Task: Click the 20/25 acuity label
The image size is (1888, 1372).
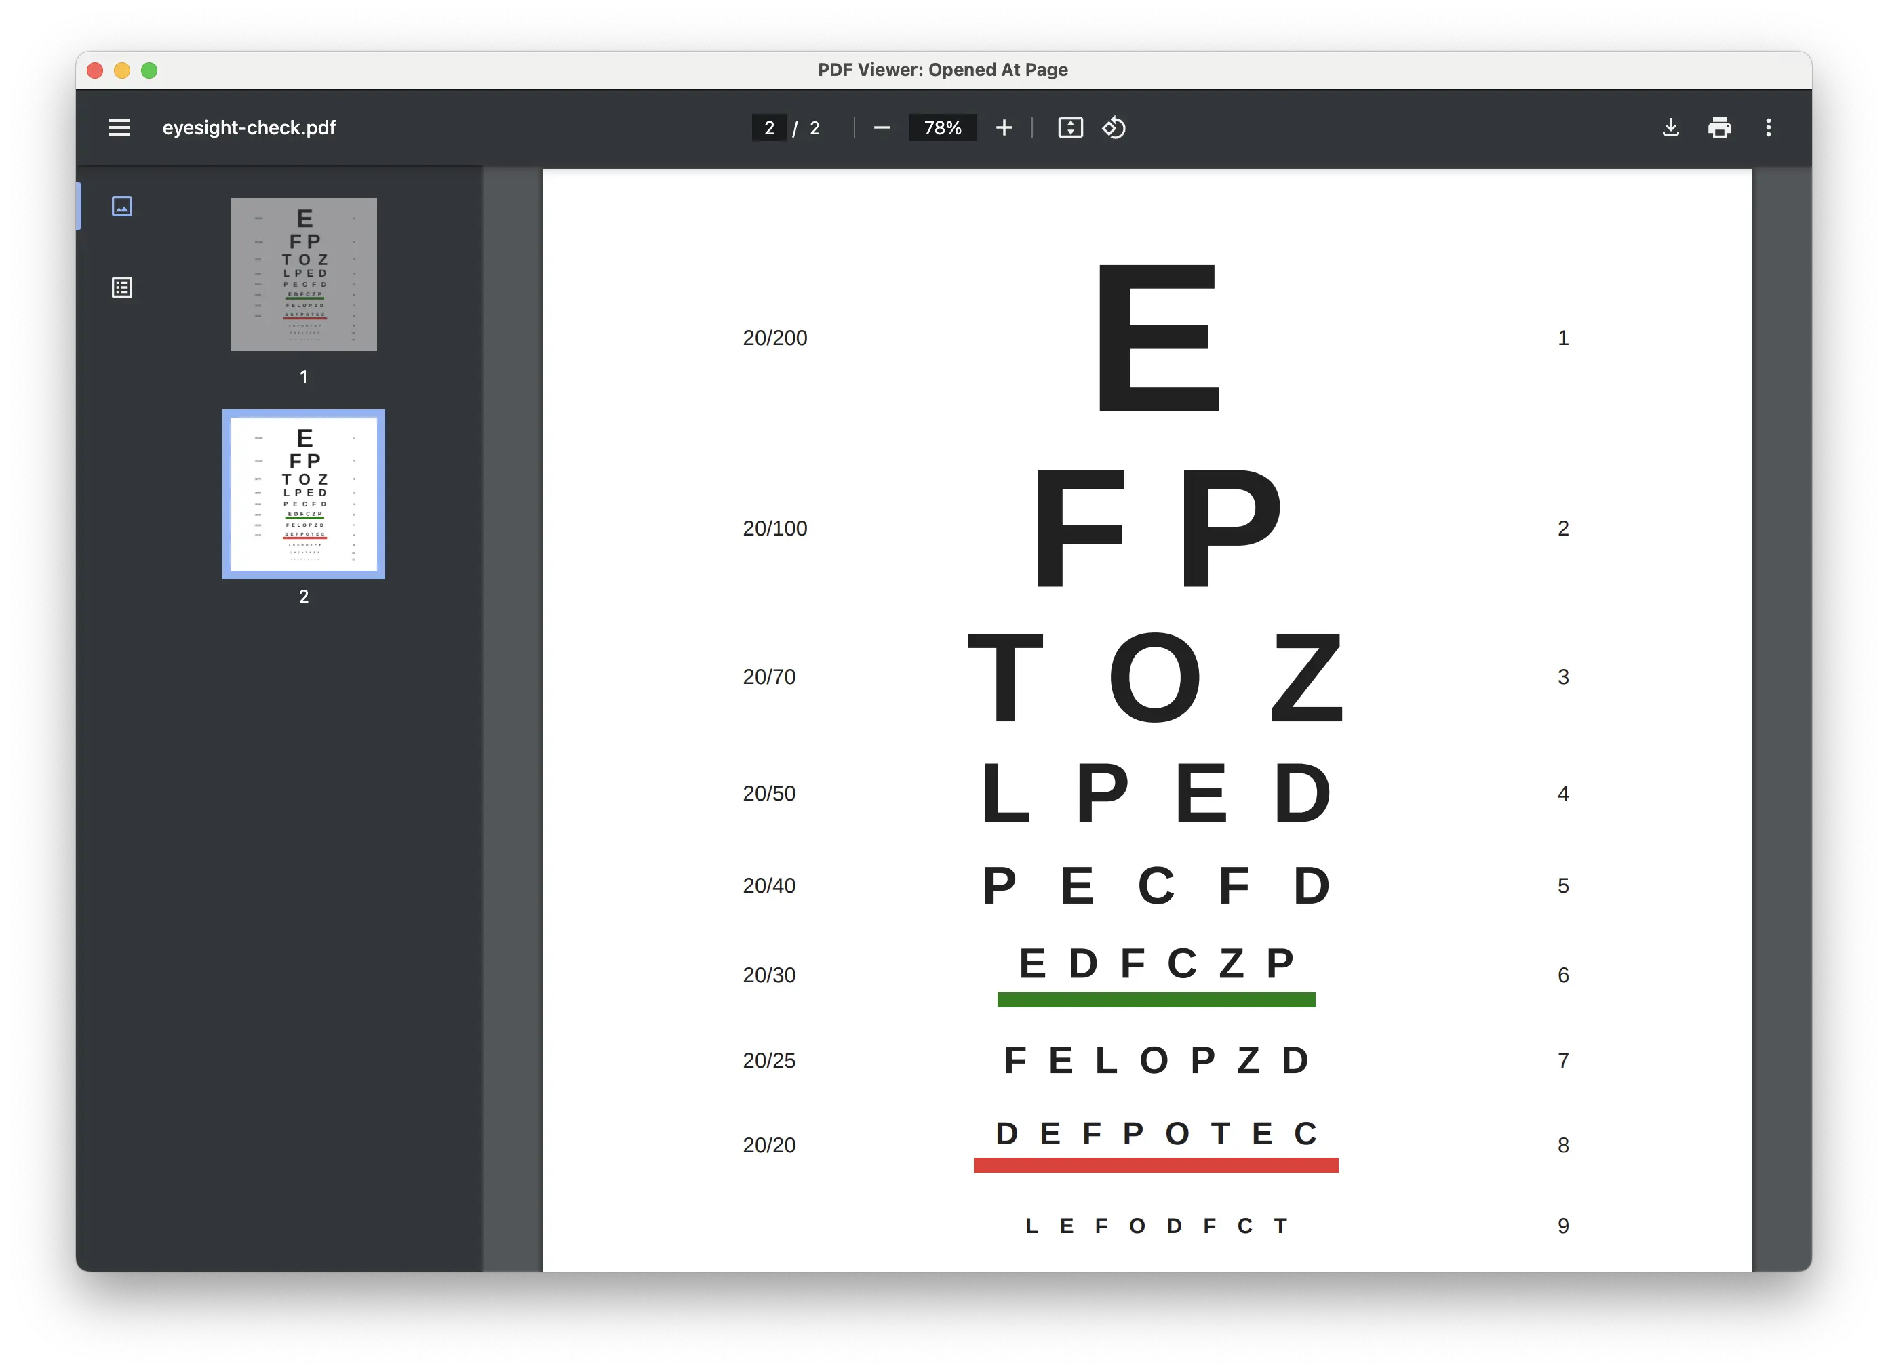Action: (x=769, y=1060)
